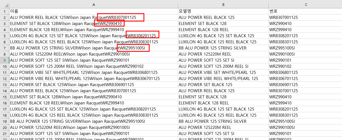Select cell A8 ALU POWER 125220M REELWilson
Image resolution: width=342 pixels, height=140 pixels.
point(94,54)
